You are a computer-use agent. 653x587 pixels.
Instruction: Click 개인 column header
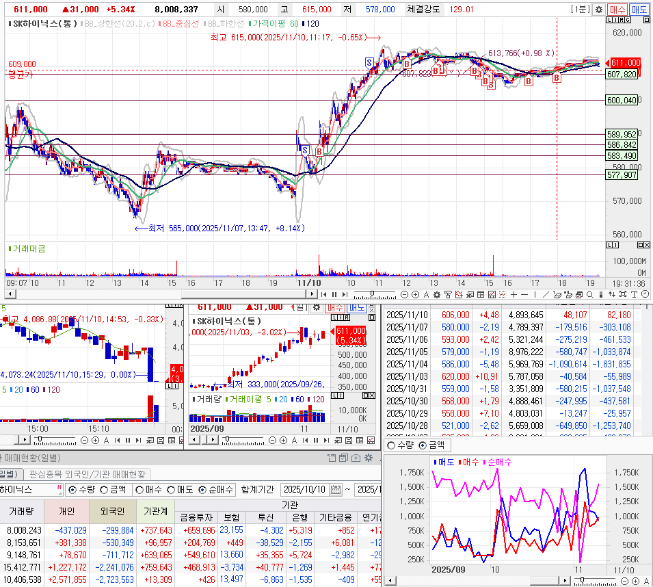point(66,511)
